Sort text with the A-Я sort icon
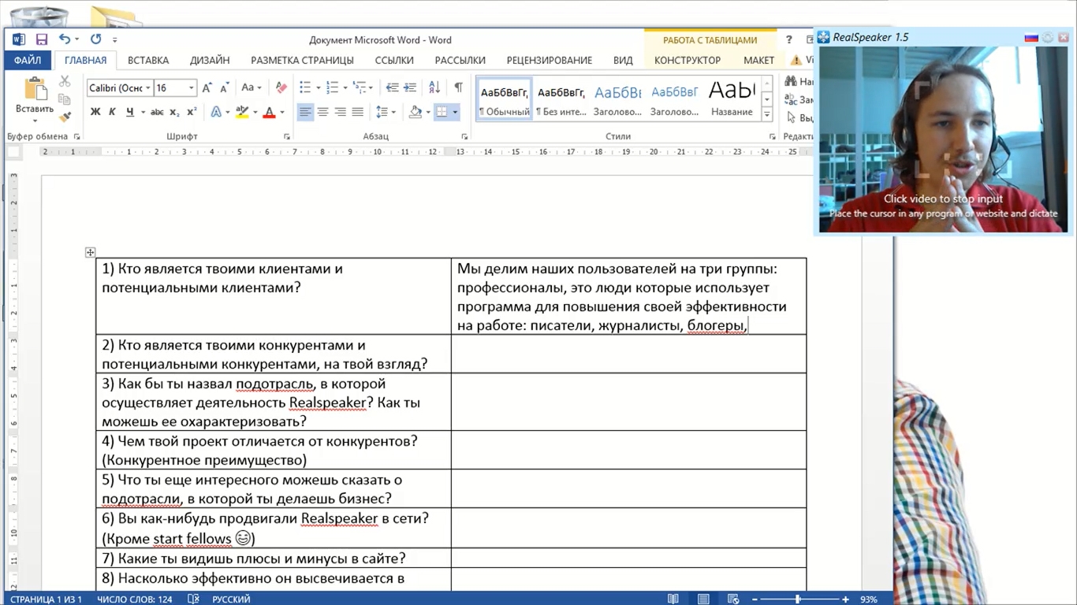The width and height of the screenshot is (1077, 605). pos(434,88)
